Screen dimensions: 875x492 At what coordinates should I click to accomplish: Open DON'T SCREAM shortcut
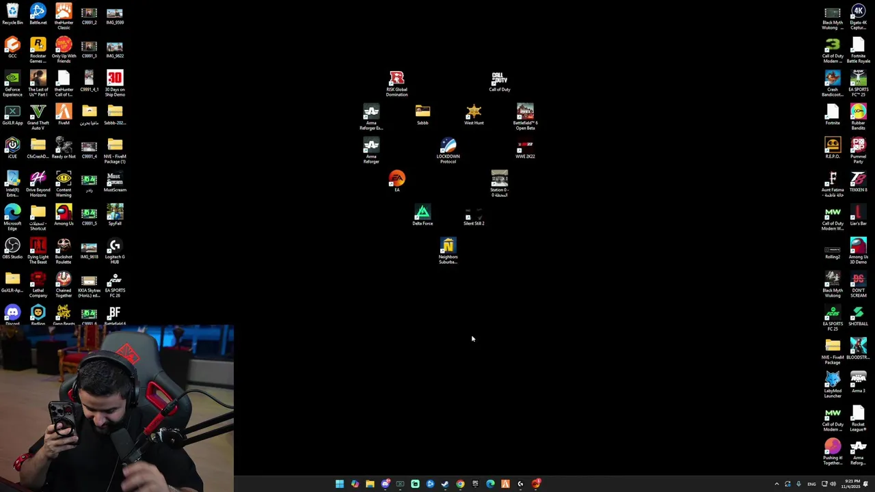(859, 284)
